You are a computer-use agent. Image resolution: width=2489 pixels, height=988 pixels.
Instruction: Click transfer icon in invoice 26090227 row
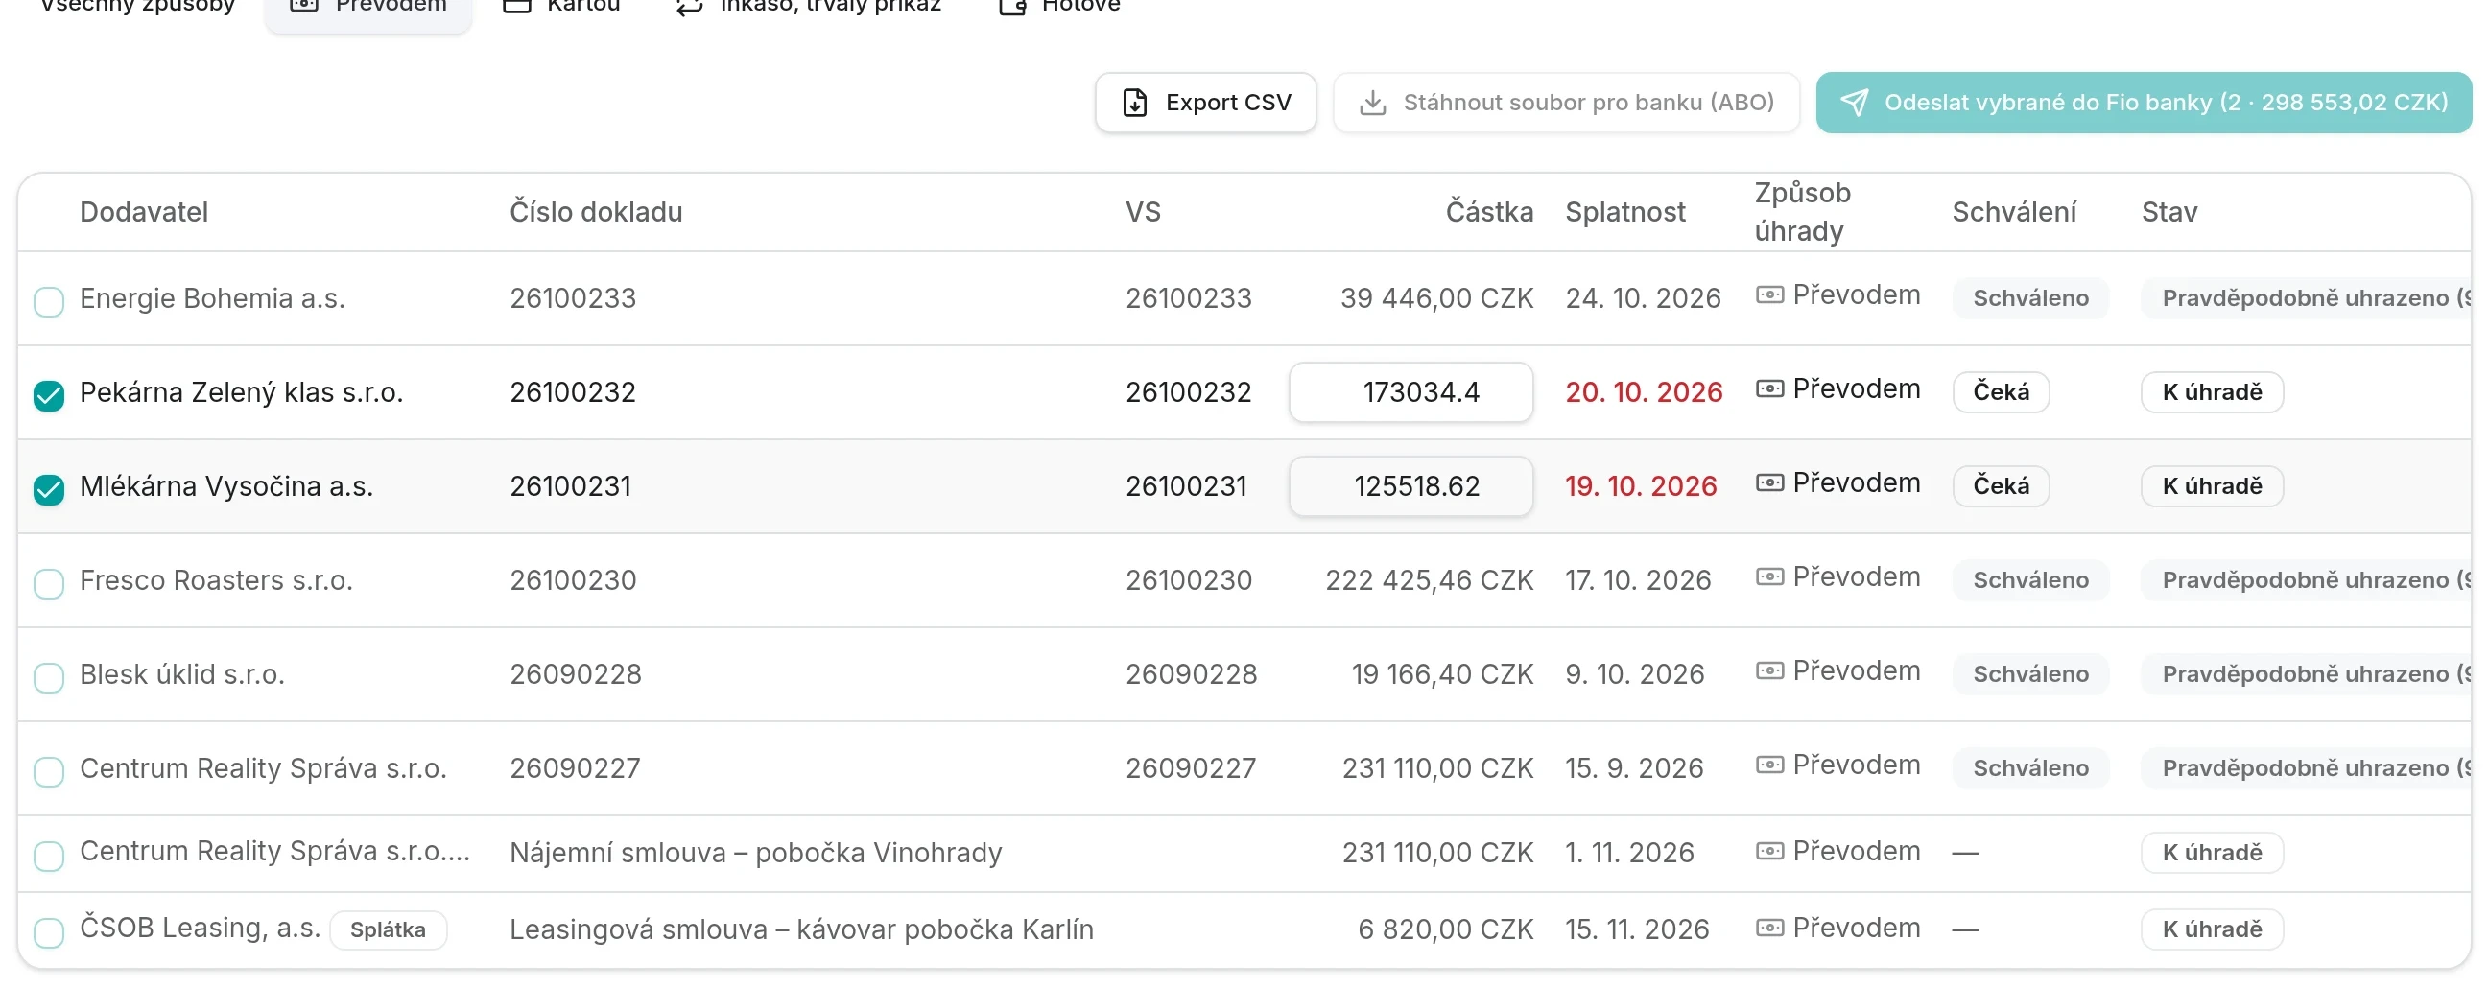tap(1769, 764)
